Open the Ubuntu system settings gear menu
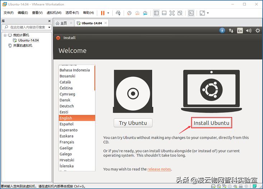 (258, 30)
